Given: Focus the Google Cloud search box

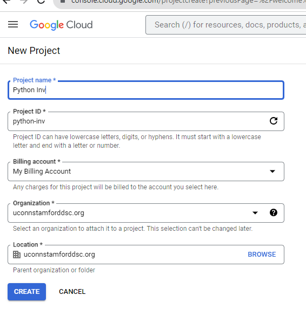Looking at the screenshot, I should click(226, 25).
